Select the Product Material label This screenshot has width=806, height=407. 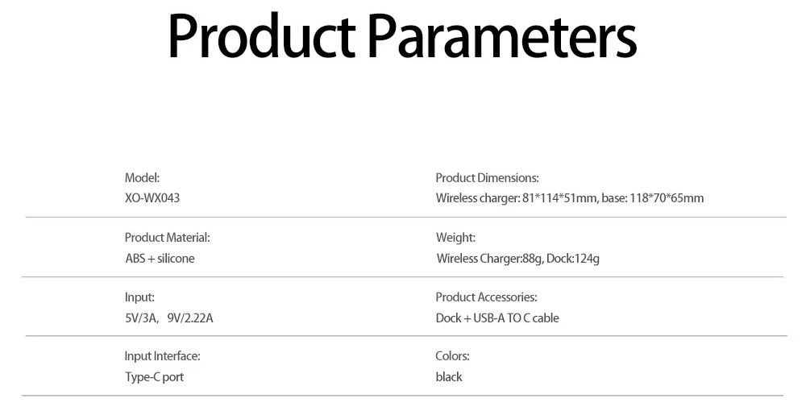click(168, 238)
